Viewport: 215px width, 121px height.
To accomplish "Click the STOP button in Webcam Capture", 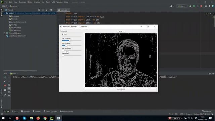I will [x=121, y=31].
